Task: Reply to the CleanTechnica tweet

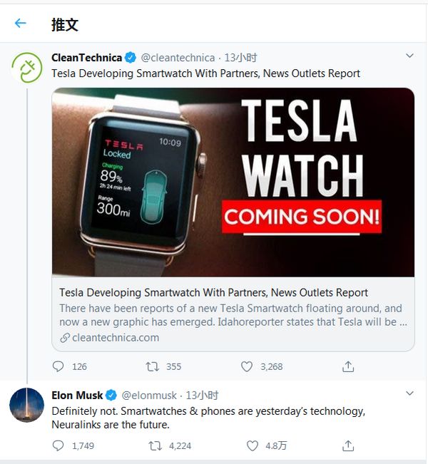Action: point(58,366)
